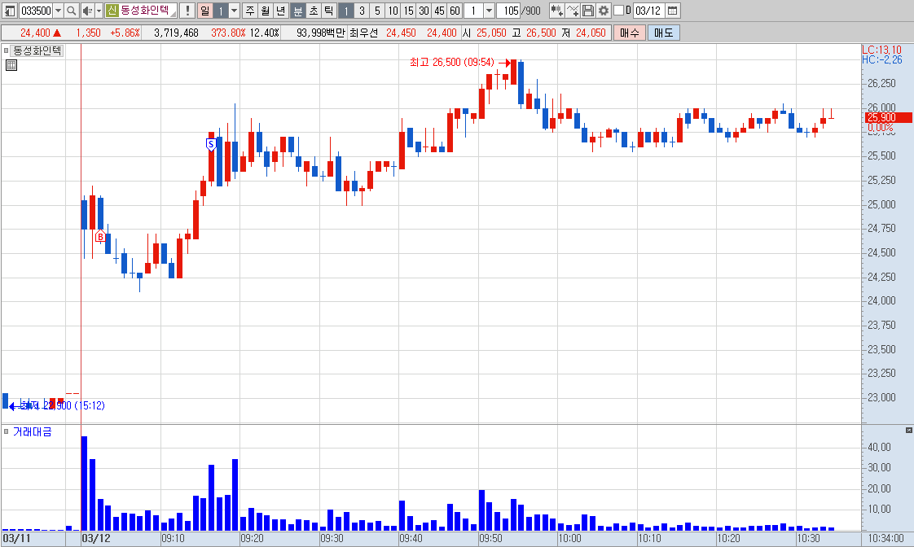Click the magnifier stock search icon
Image resolution: width=914 pixels, height=547 pixels.
(71, 11)
